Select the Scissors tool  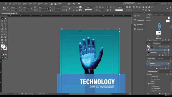(x=2, y=34)
